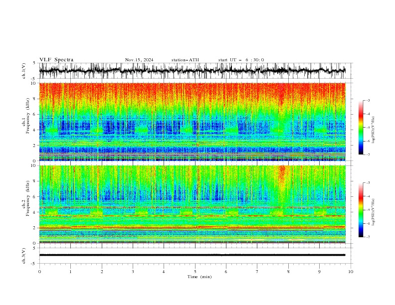Click the time axis tick label '1'
The height and width of the screenshot is (305, 395).
point(70,272)
